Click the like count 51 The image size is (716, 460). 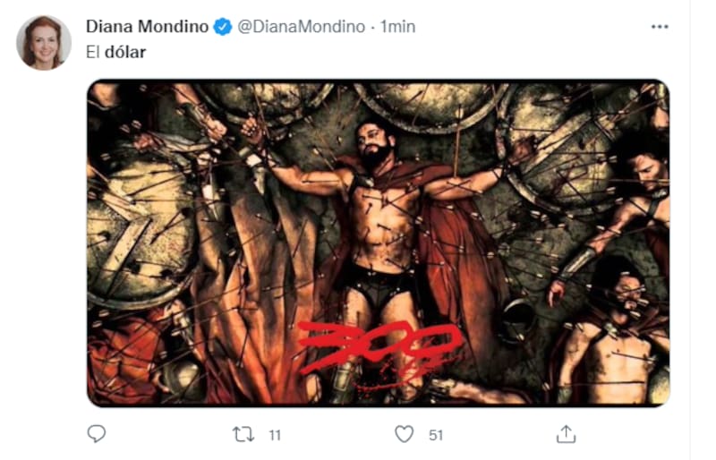pyautogui.click(x=436, y=435)
